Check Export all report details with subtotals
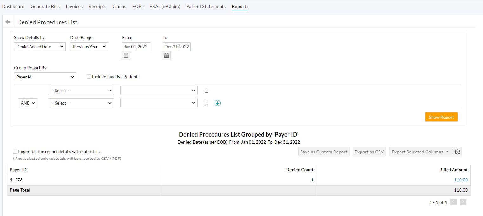 (x=15, y=152)
